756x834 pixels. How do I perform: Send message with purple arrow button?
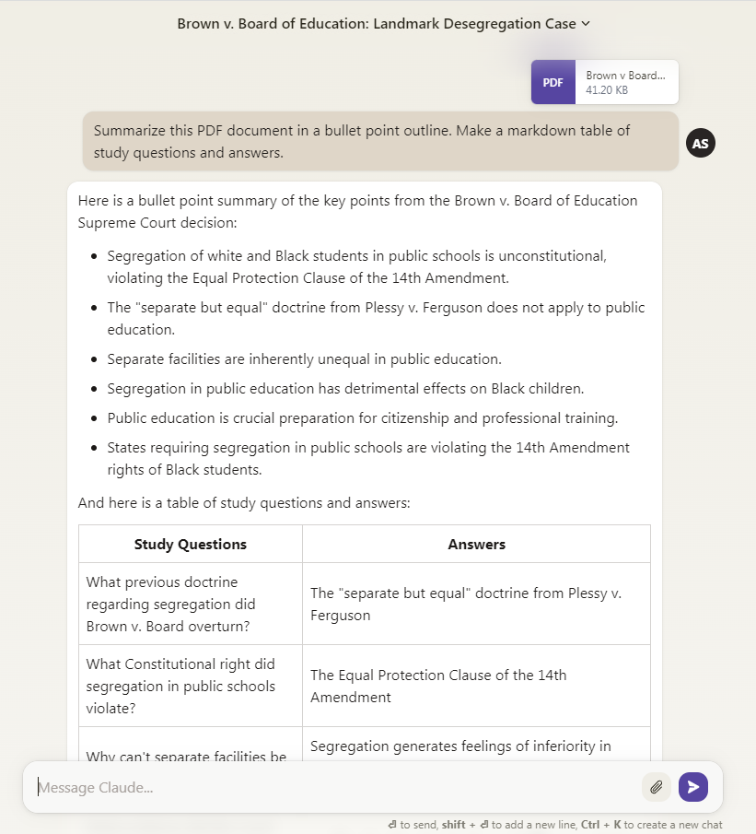coord(693,787)
